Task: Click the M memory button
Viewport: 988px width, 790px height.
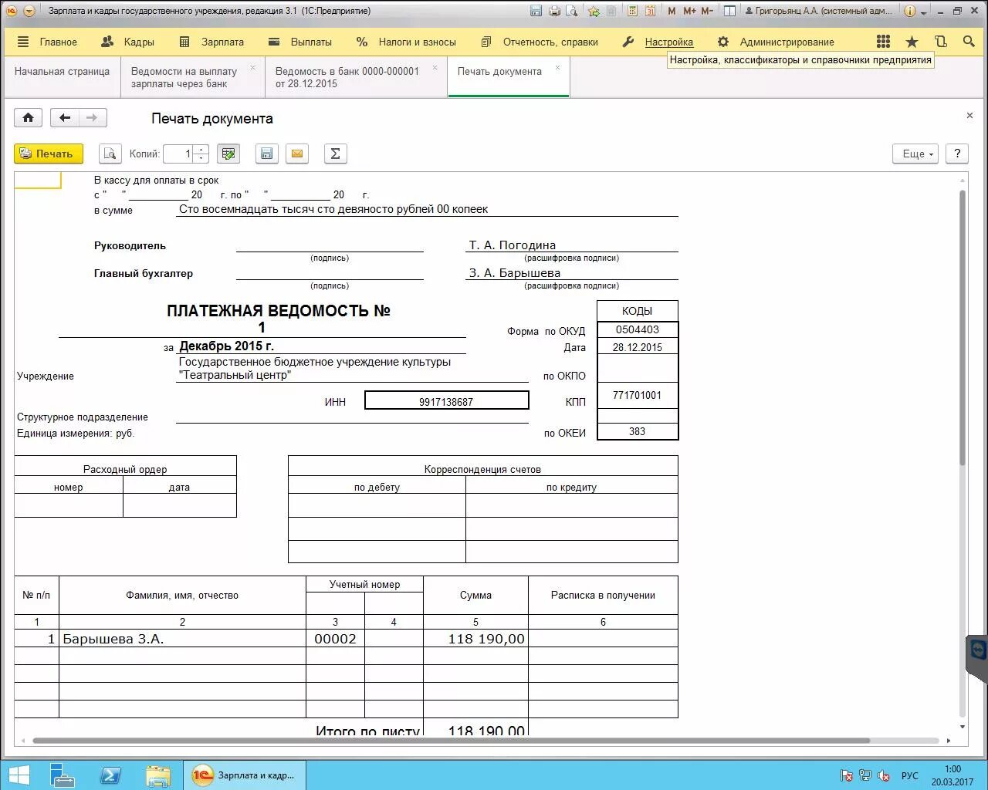Action: point(672,11)
